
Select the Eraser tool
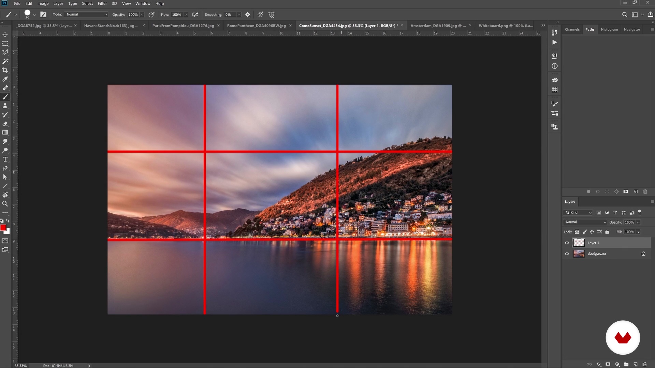pos(5,124)
